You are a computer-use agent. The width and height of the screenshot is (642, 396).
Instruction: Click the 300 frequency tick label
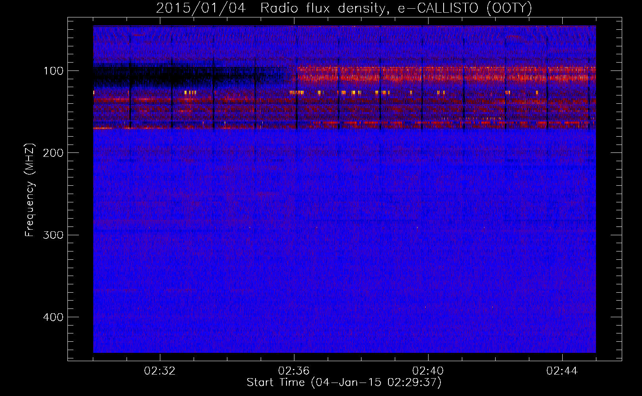click(53, 235)
